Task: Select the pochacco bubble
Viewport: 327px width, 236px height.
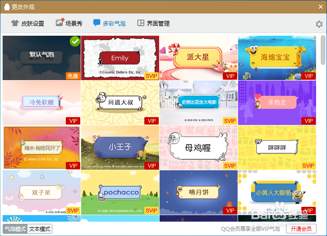Action: click(x=120, y=192)
